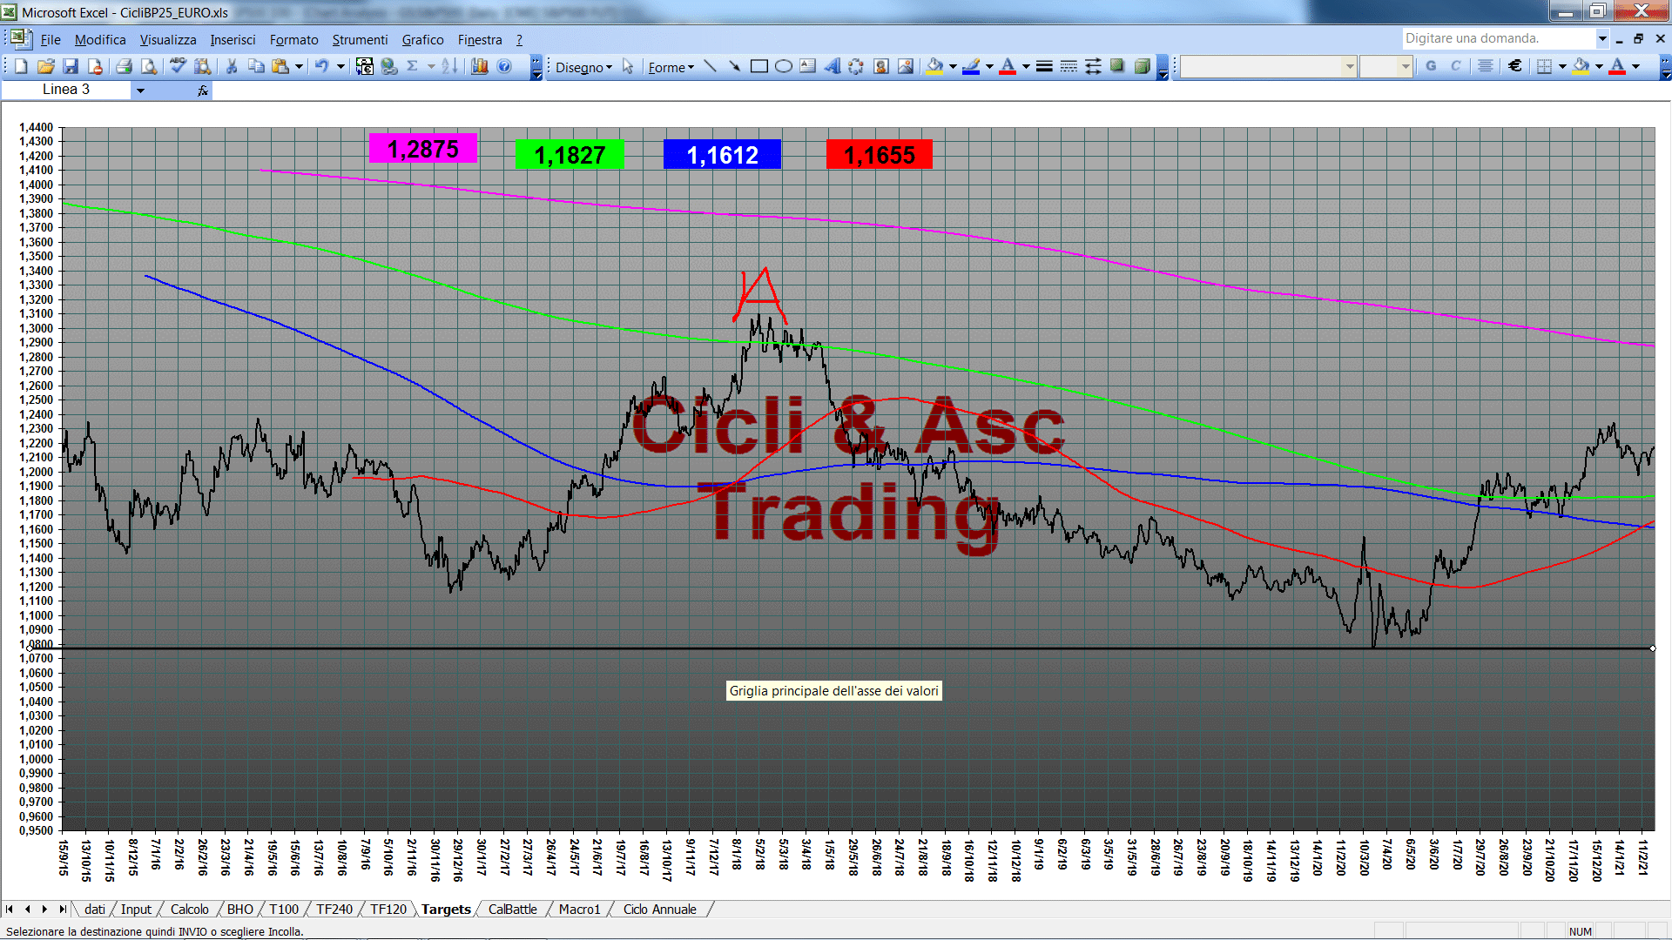This screenshot has width=1672, height=940.
Task: Open Excel help
Action: tap(504, 66)
